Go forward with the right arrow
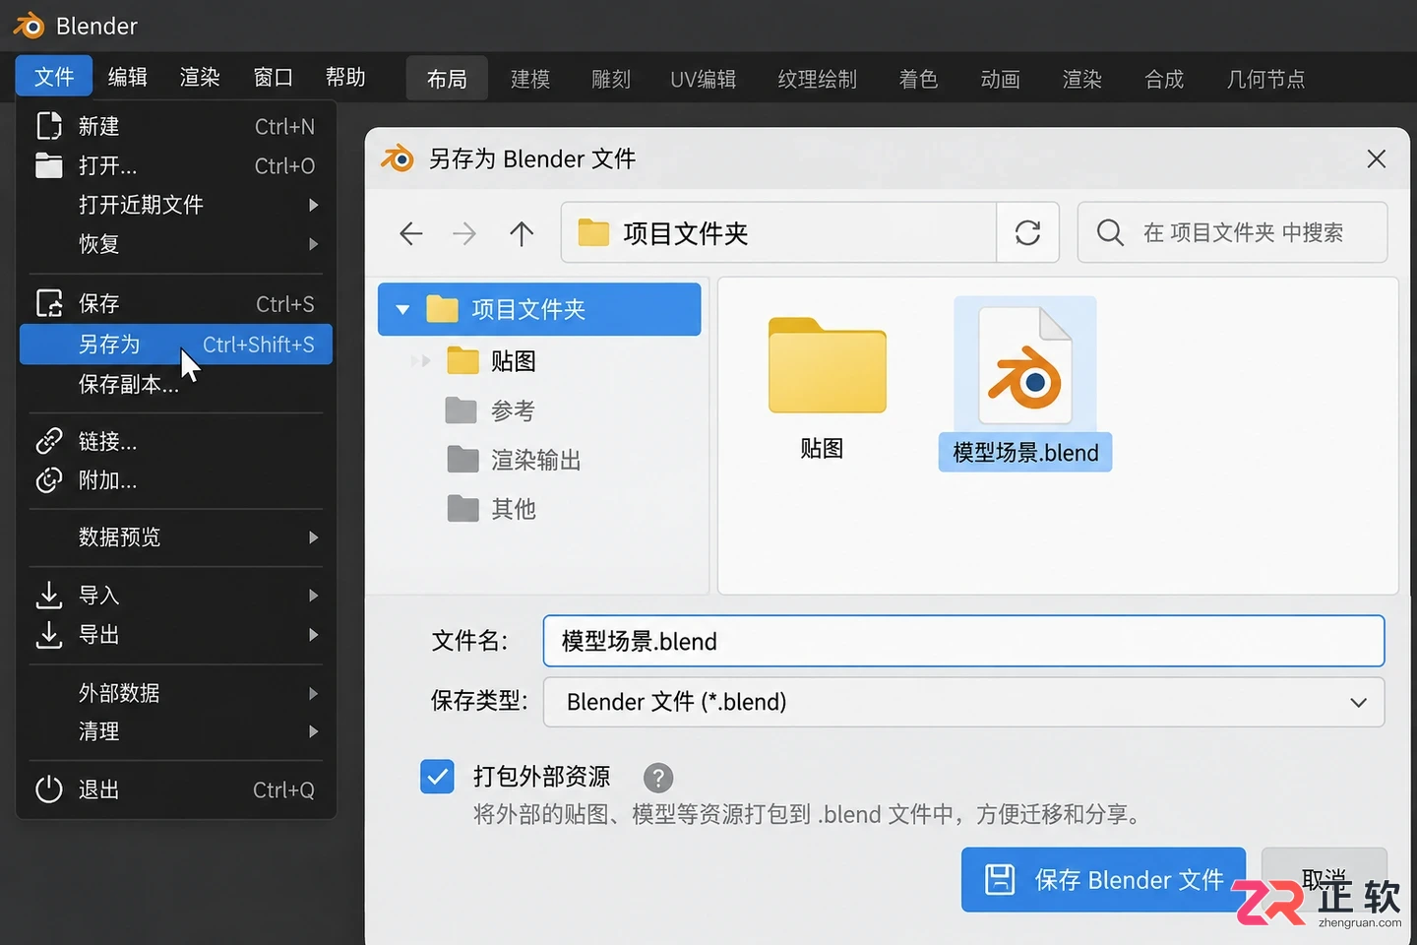The width and height of the screenshot is (1417, 945). coord(464,233)
